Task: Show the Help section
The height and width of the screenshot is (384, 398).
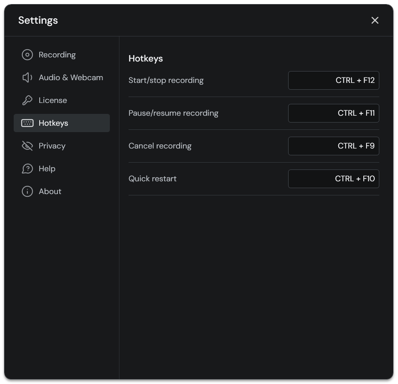Action: (47, 169)
